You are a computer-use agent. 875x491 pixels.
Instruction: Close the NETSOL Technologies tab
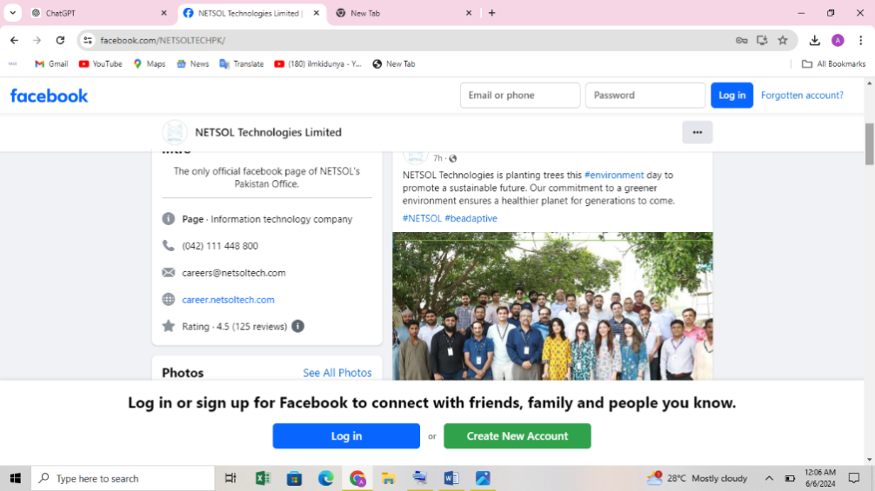tap(316, 13)
